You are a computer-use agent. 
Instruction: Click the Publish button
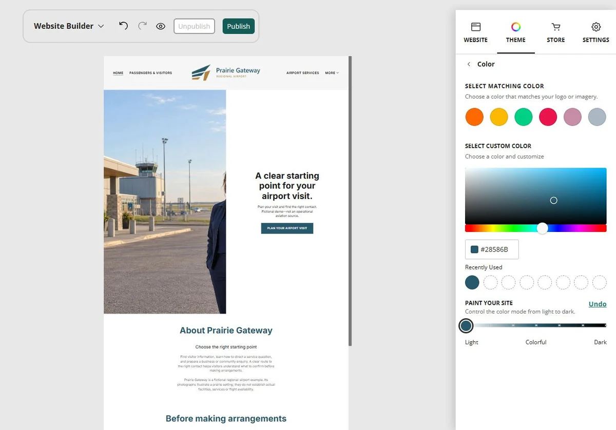[239, 26]
